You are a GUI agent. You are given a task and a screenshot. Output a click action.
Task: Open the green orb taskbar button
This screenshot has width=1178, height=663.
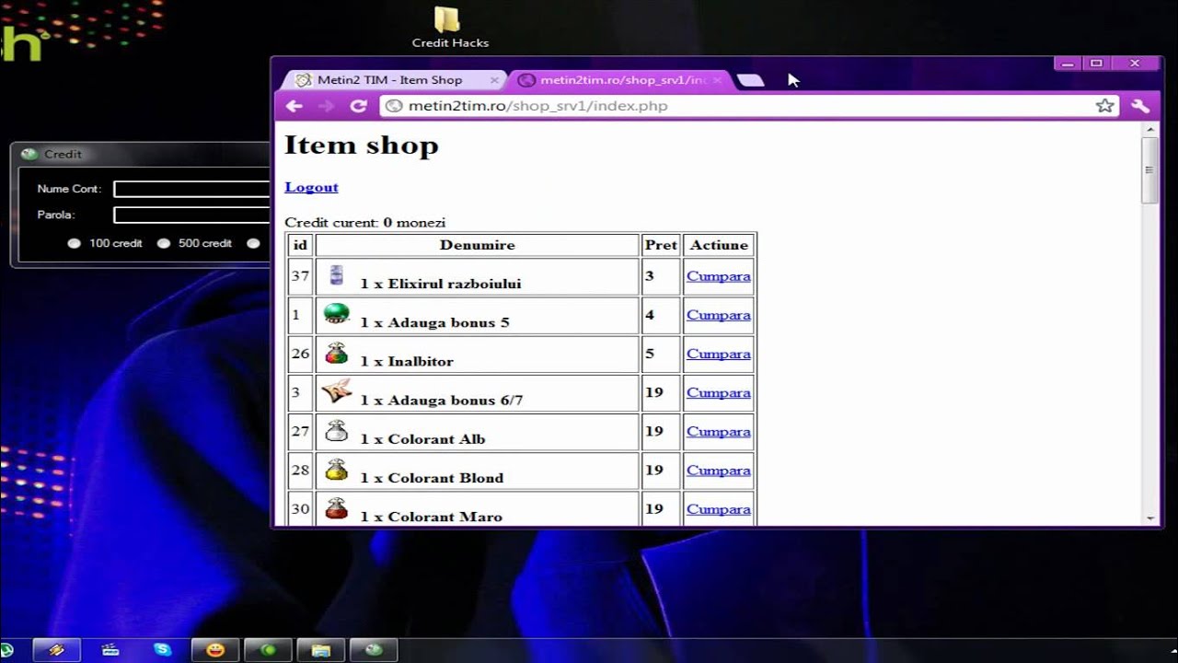click(269, 650)
